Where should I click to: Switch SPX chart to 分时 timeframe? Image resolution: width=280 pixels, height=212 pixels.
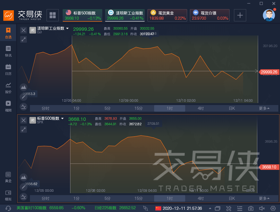[x=45, y=198]
